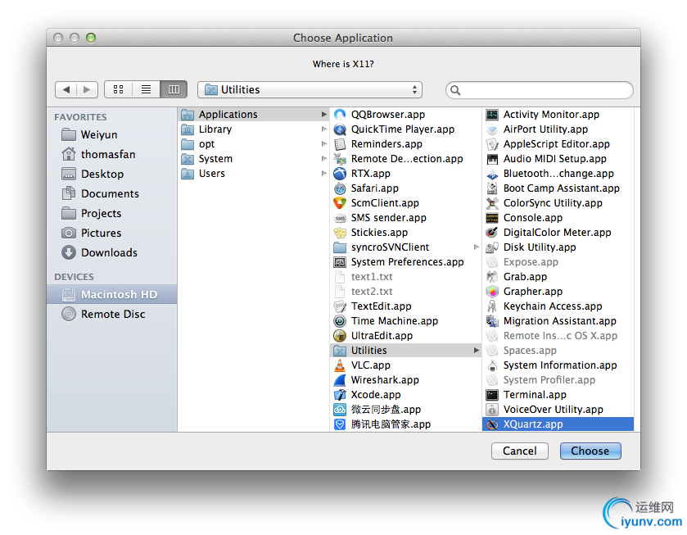The image size is (687, 535).
Task: Click the Xcode.app icon
Action: click(x=340, y=395)
